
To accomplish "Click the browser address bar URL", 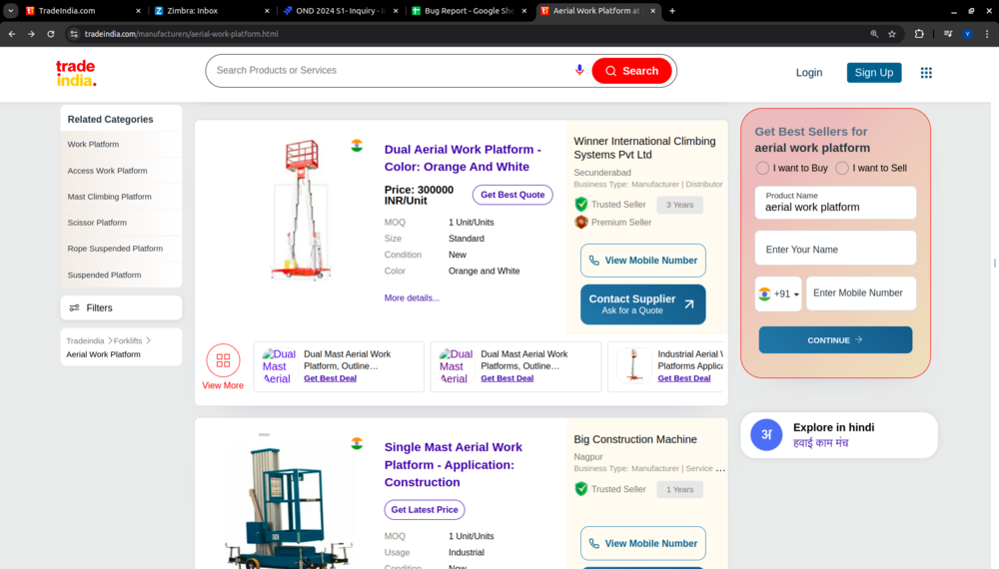I will pos(182,34).
